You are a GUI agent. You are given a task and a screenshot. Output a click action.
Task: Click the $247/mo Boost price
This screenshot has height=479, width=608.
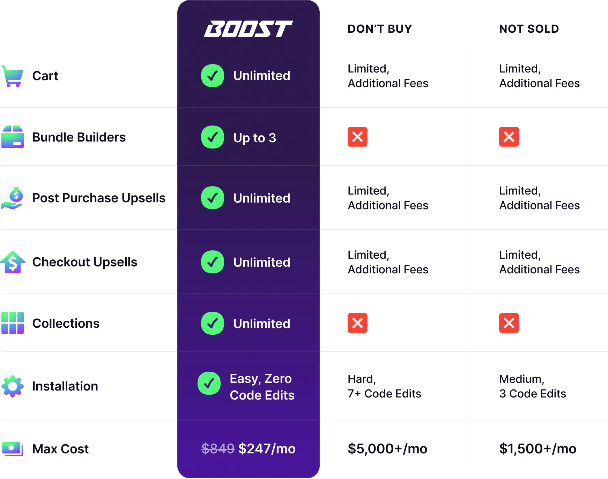coord(267,449)
